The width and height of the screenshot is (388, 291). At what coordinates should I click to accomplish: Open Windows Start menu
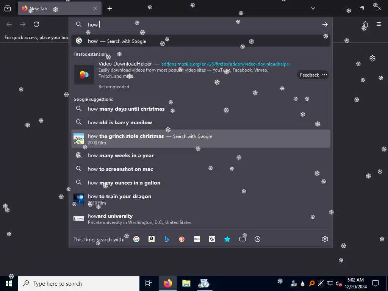coord(9,283)
